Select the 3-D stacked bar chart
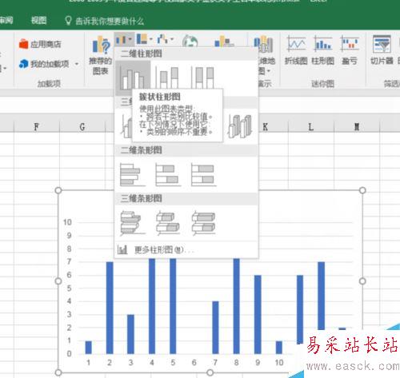This screenshot has width=400, height=378. tap(168, 223)
